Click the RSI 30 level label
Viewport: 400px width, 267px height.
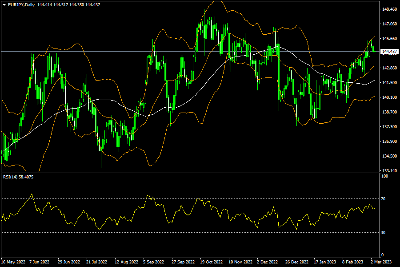383,232
